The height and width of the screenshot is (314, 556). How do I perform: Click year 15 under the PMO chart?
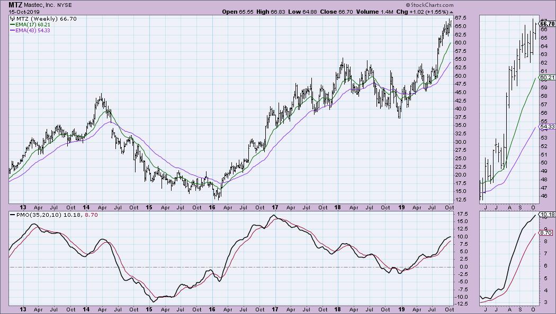(149, 309)
